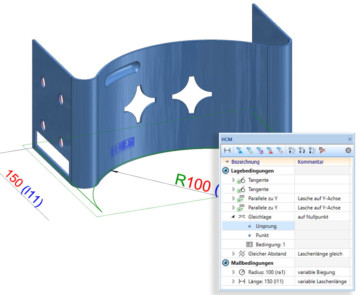Image resolution: width=359 pixels, height=295 pixels.
Task: Click the HCM panel title
Action: [x=227, y=139]
